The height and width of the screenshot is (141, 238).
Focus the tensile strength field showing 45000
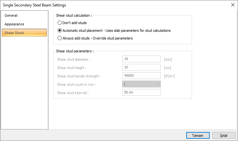141,76
